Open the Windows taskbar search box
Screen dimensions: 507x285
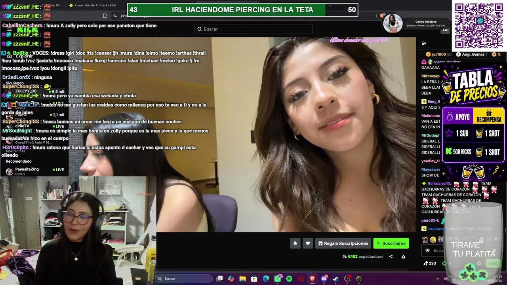pos(184,279)
